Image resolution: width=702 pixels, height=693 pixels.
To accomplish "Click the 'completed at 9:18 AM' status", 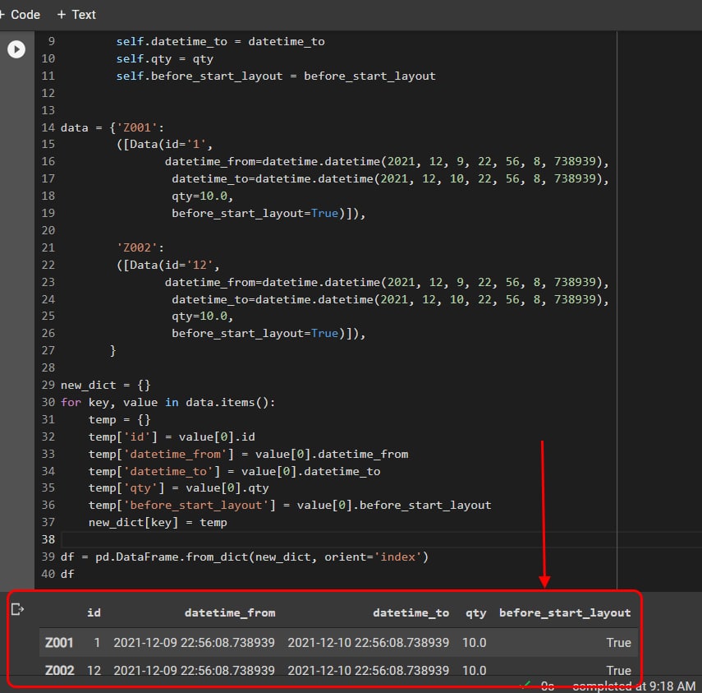I will pos(633,686).
